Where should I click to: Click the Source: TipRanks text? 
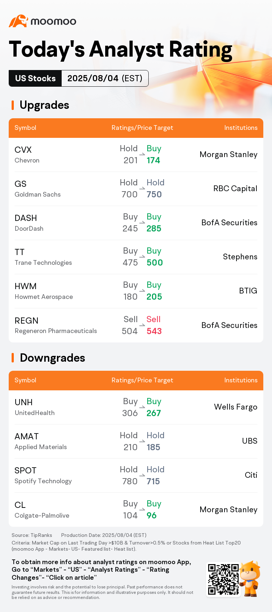tap(32, 535)
